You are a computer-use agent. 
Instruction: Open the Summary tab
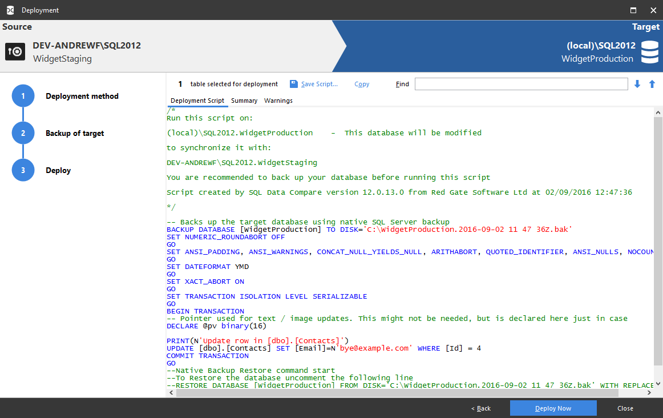244,101
